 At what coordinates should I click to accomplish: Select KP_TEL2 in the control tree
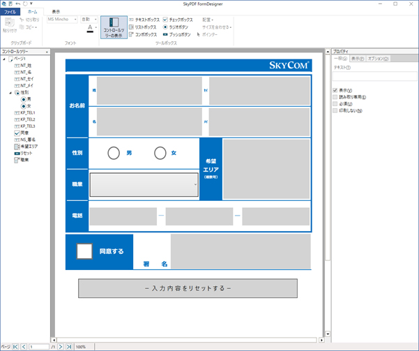click(x=24, y=119)
